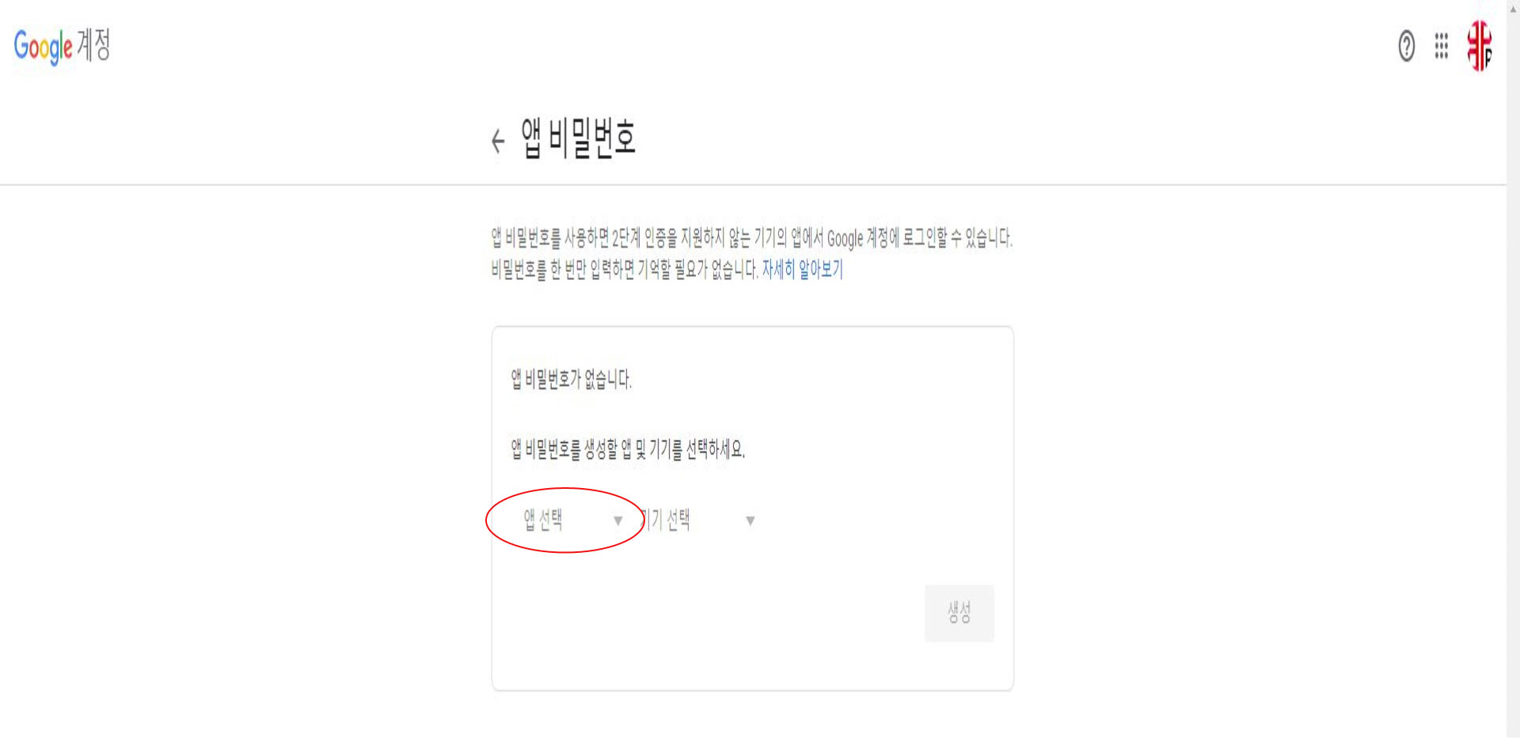Open the Google apps grid launcher
The width and height of the screenshot is (1520, 738).
(x=1442, y=46)
